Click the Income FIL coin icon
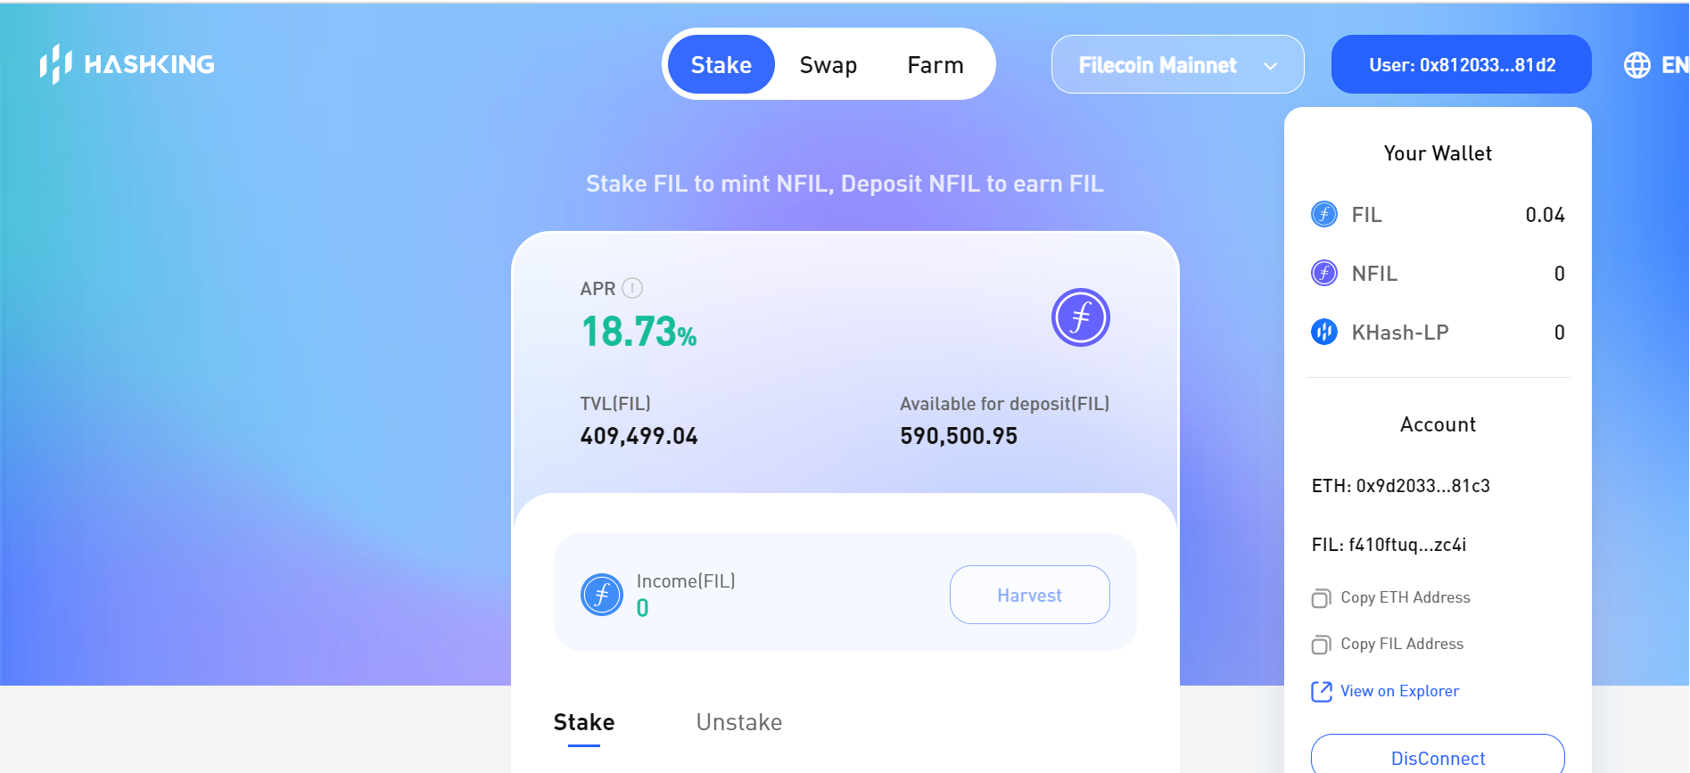1690x773 pixels. click(602, 595)
